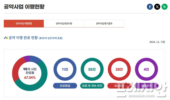
Task: Click the 공약 이행 완료 현황 section title
Action: point(23,38)
